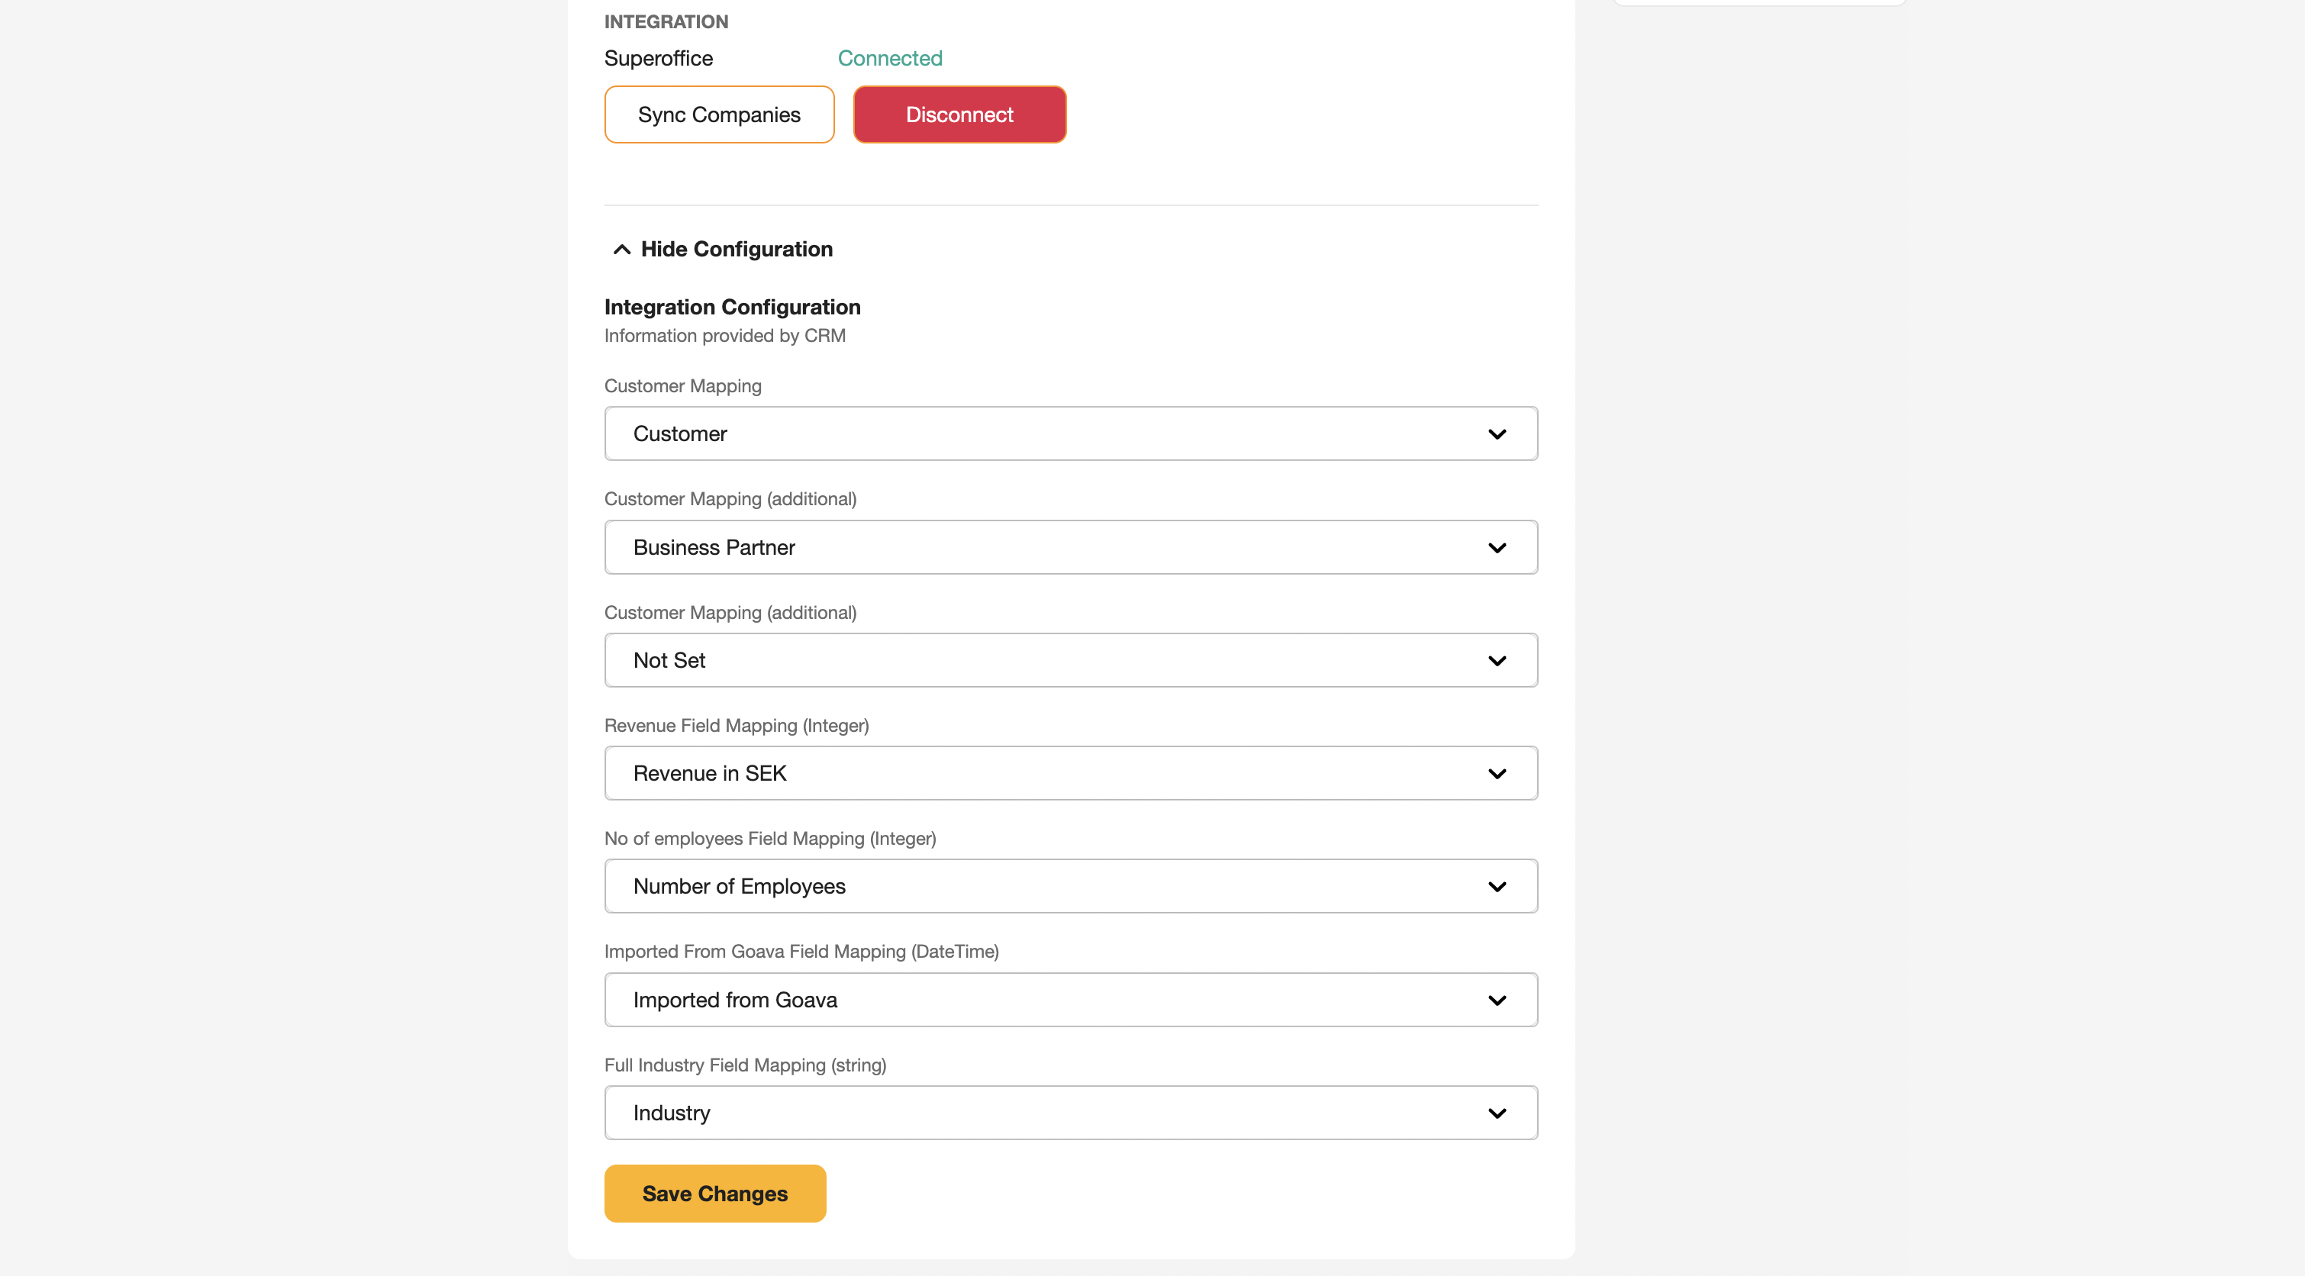Click the Revenue Field Mapping (Integer) label

coord(737,726)
